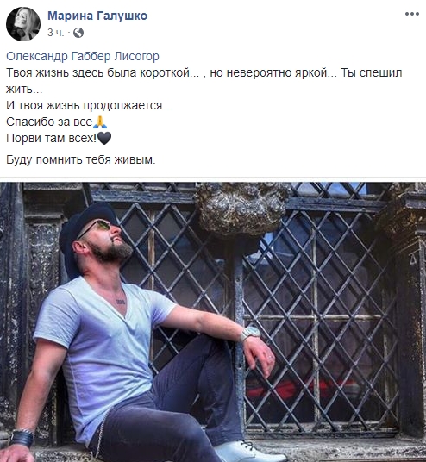426x462 pixels.
Task: Click the lattice window in the photo
Action: [x=318, y=318]
